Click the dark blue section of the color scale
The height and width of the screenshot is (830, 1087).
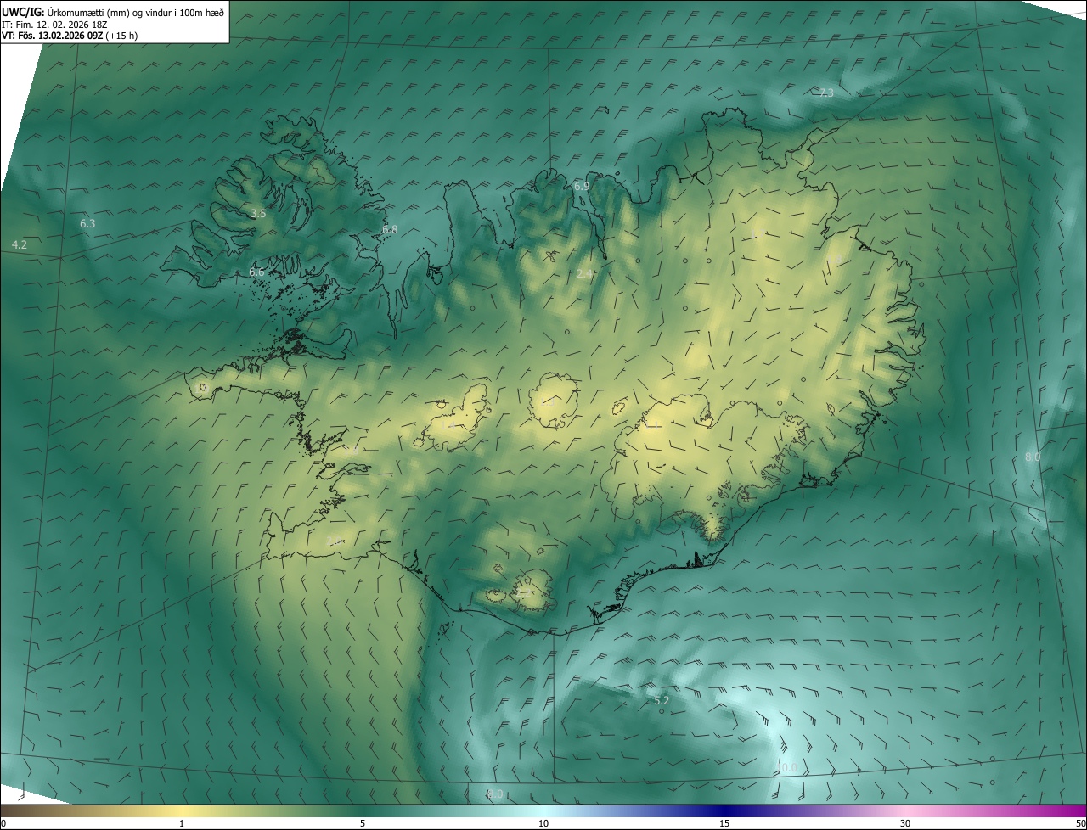coord(724,810)
